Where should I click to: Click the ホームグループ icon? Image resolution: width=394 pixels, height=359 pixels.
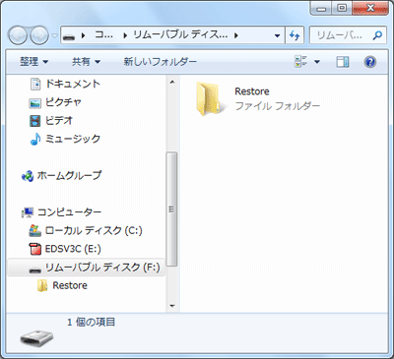(x=28, y=176)
